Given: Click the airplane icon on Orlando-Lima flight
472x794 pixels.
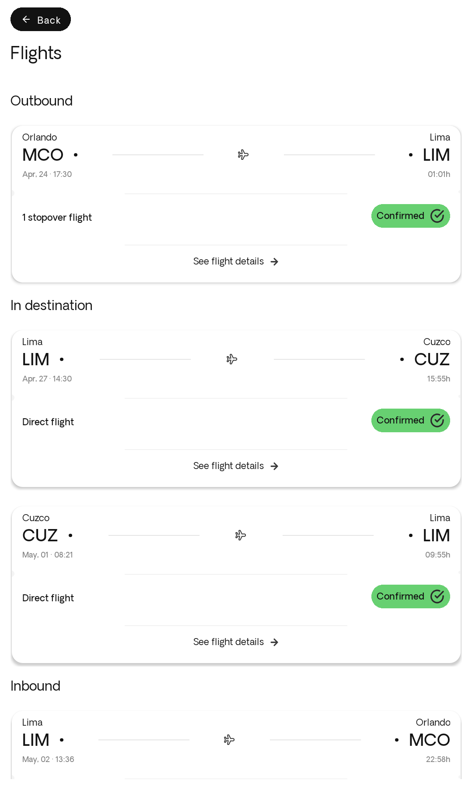Looking at the screenshot, I should tap(243, 155).
